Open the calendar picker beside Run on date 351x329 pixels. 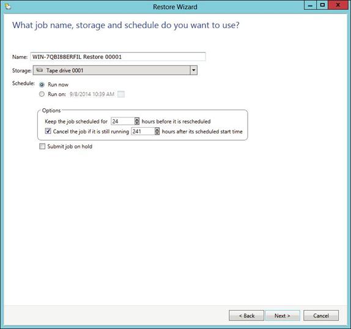pyautogui.click(x=121, y=94)
